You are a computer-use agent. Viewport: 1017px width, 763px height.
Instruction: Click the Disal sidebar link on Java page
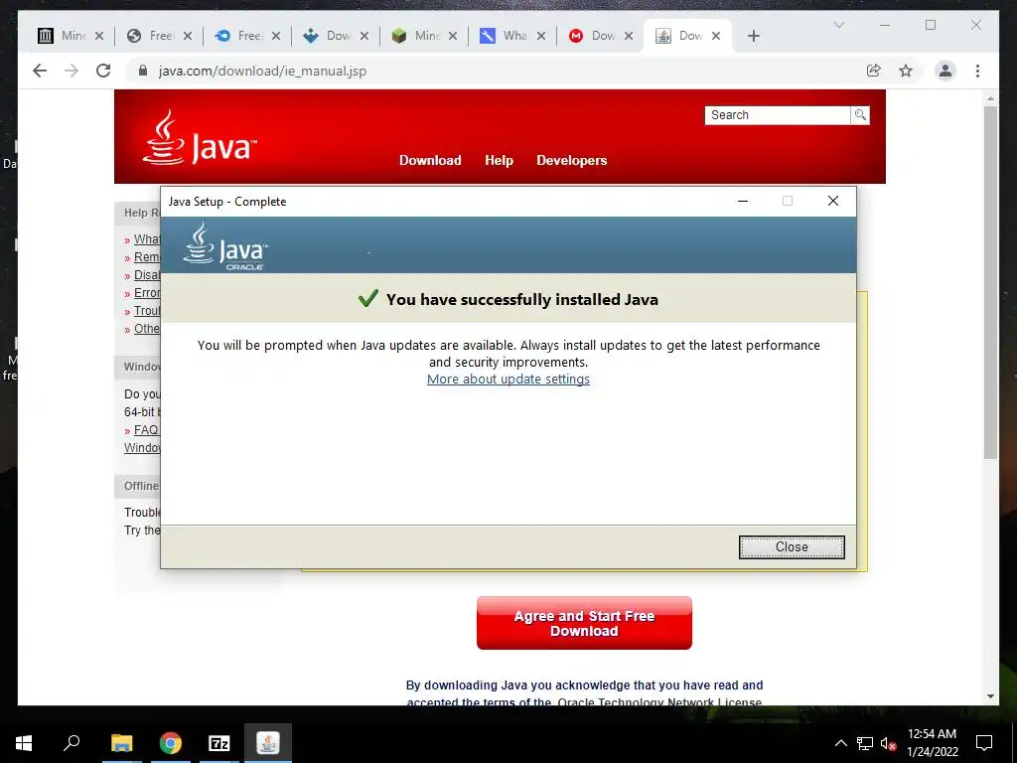point(147,274)
